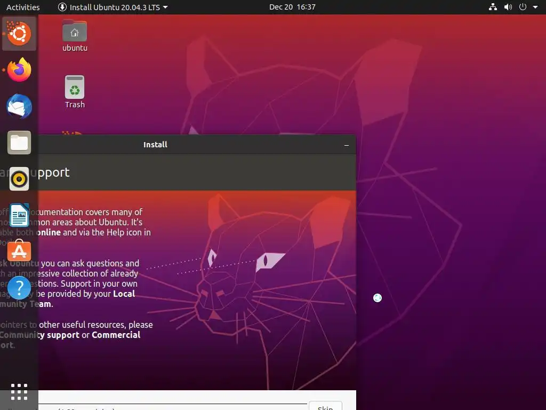This screenshot has height=410, width=546.
Task: Click the 'Install' window title
Action: click(155, 145)
